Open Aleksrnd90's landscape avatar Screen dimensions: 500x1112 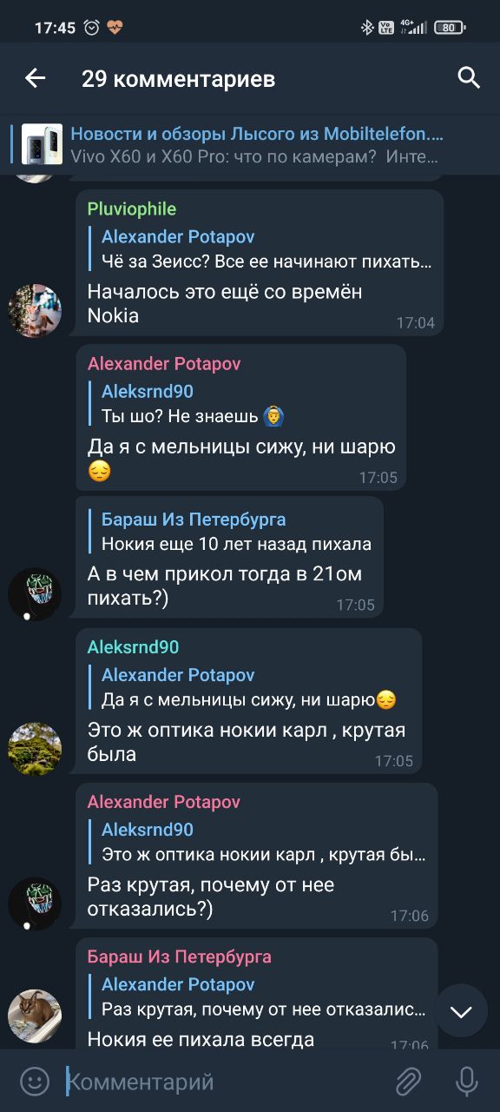pyautogui.click(x=35, y=749)
